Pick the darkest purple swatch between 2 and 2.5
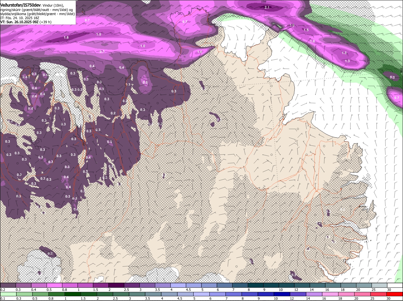 (x=117, y=285)
